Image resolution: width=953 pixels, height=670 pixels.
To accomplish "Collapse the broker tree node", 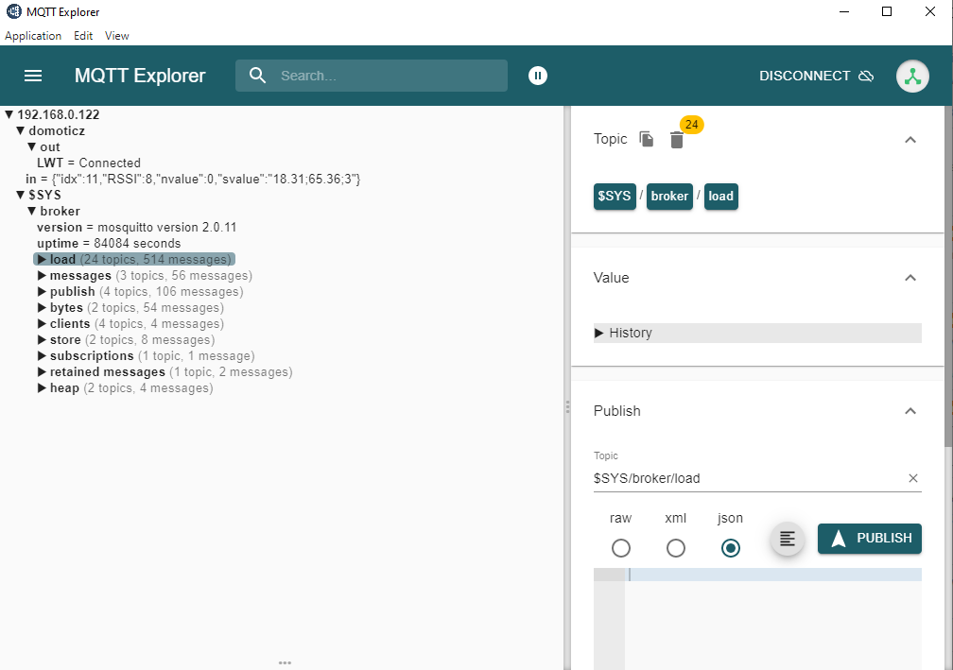I will tap(31, 211).
